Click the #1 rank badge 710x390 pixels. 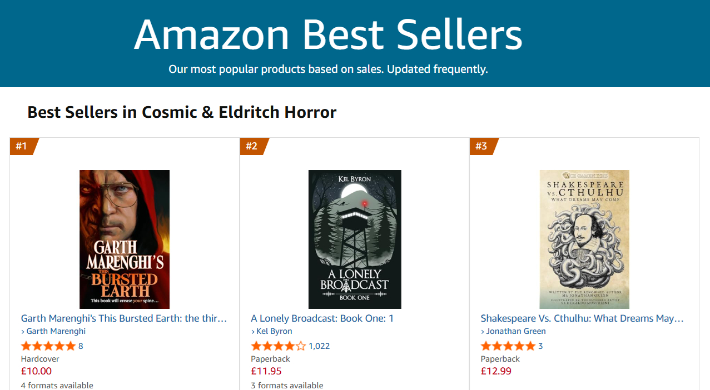[22, 146]
